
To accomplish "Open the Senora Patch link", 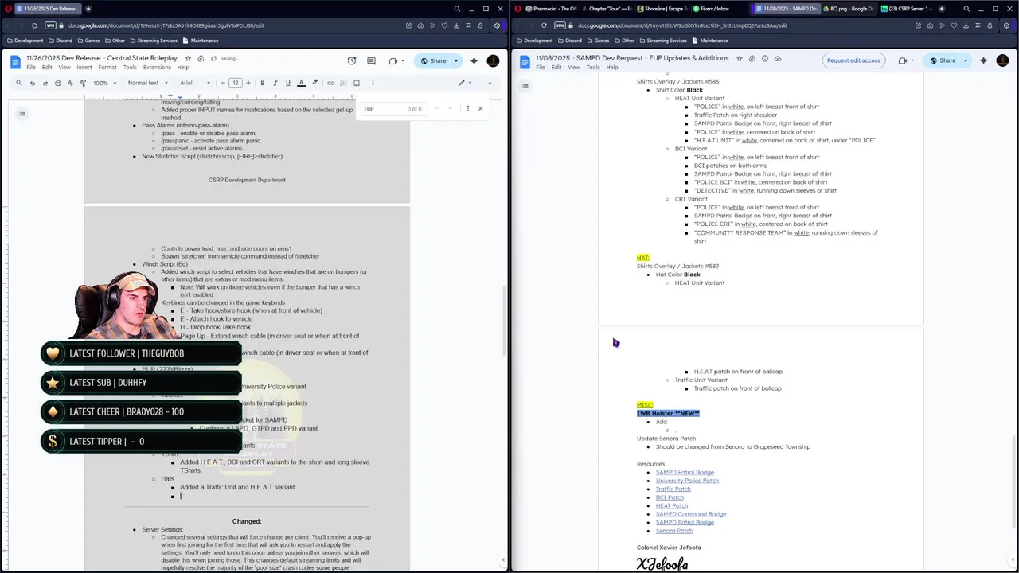I will point(674,531).
